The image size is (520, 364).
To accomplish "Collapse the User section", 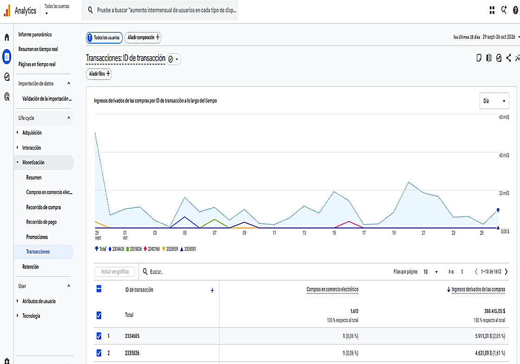I will coord(69,286).
